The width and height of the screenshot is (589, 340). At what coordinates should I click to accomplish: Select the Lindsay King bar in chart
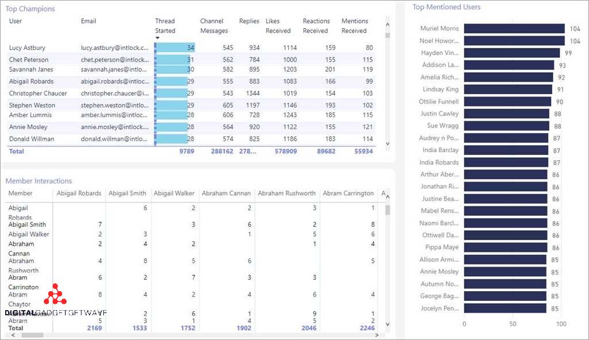(x=507, y=90)
